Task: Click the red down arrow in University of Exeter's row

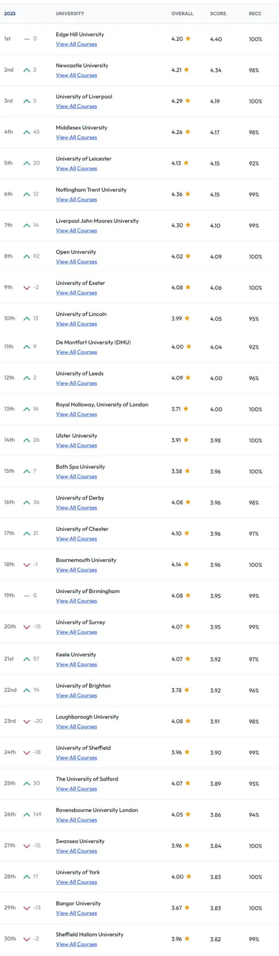Action: coord(27,288)
